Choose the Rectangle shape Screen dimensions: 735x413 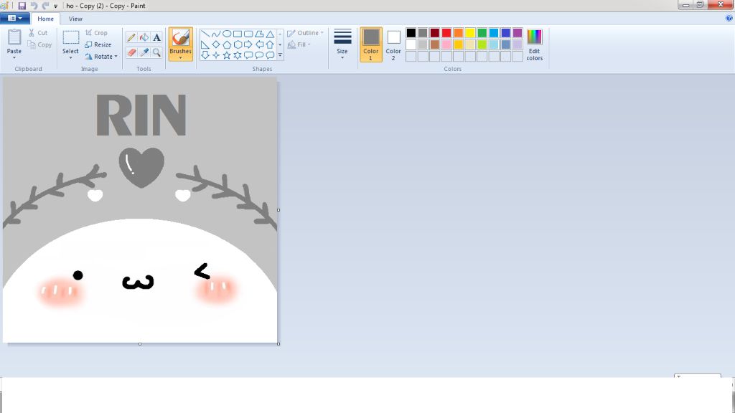[x=238, y=34]
